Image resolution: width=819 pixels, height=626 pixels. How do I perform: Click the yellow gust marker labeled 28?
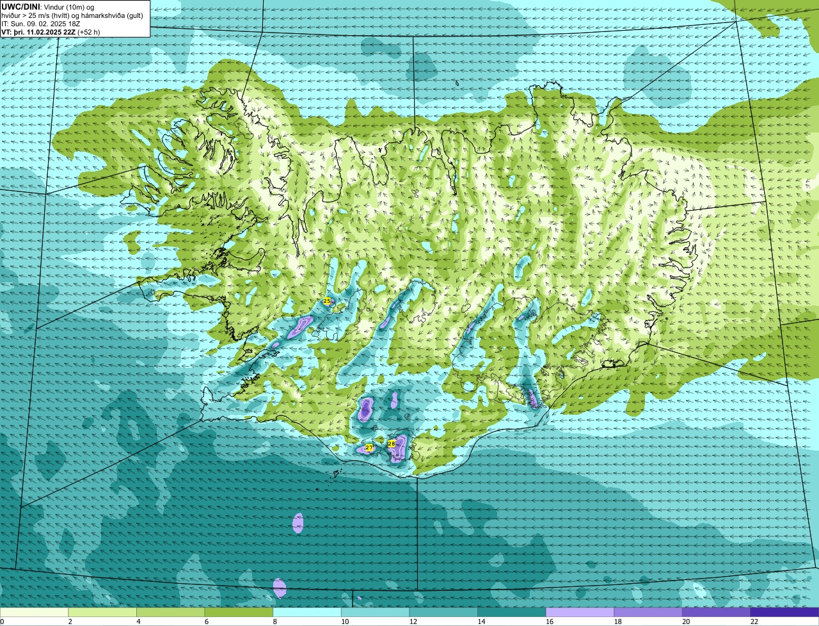tap(392, 443)
